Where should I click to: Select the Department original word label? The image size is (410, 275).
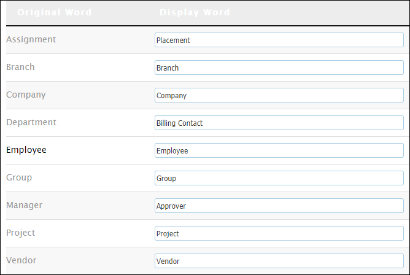(x=31, y=122)
